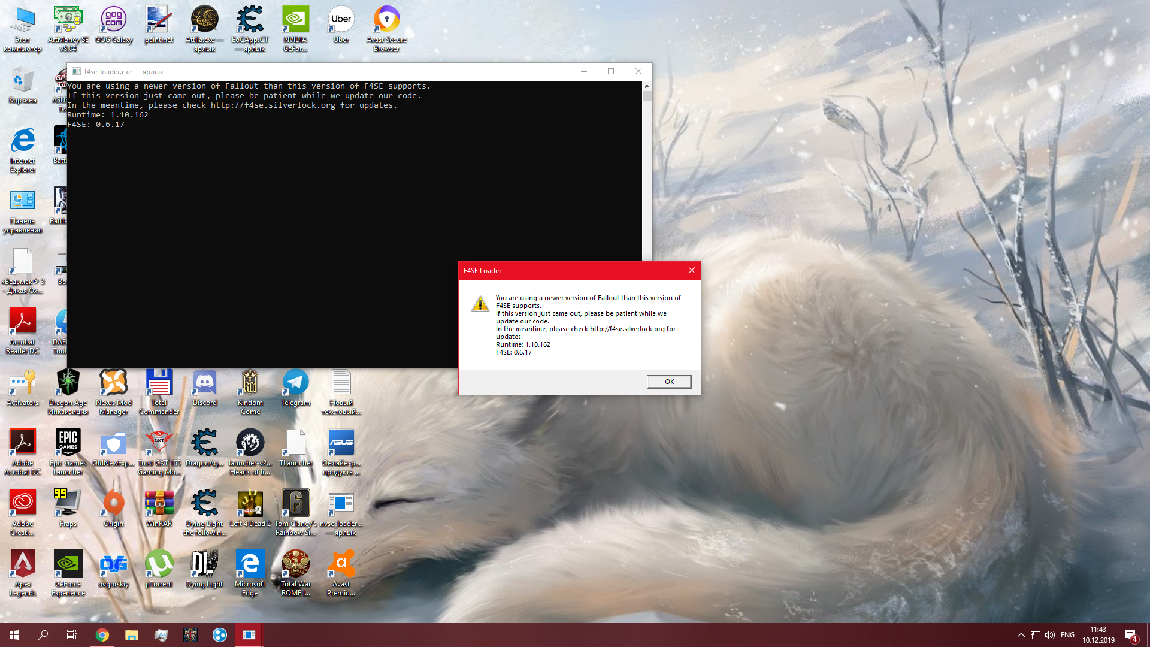Show hidden system tray icons
This screenshot has height=647, width=1150.
1021,635
